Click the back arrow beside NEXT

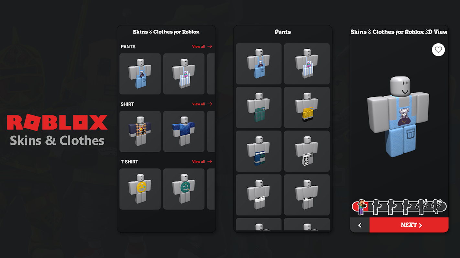tap(360, 225)
